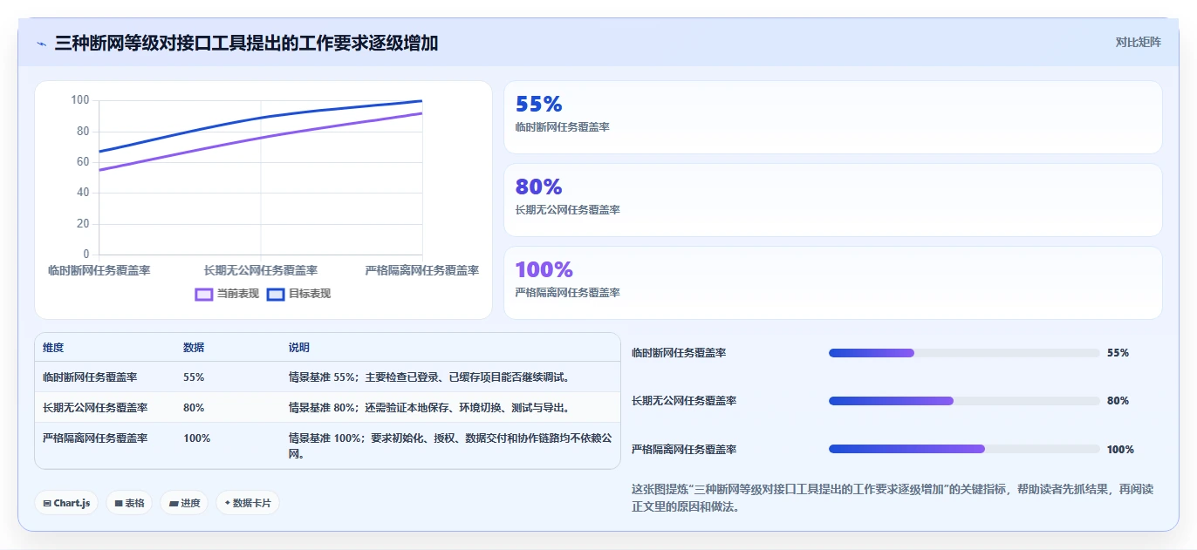Click the 100 tick on chart y-axis

(x=80, y=100)
